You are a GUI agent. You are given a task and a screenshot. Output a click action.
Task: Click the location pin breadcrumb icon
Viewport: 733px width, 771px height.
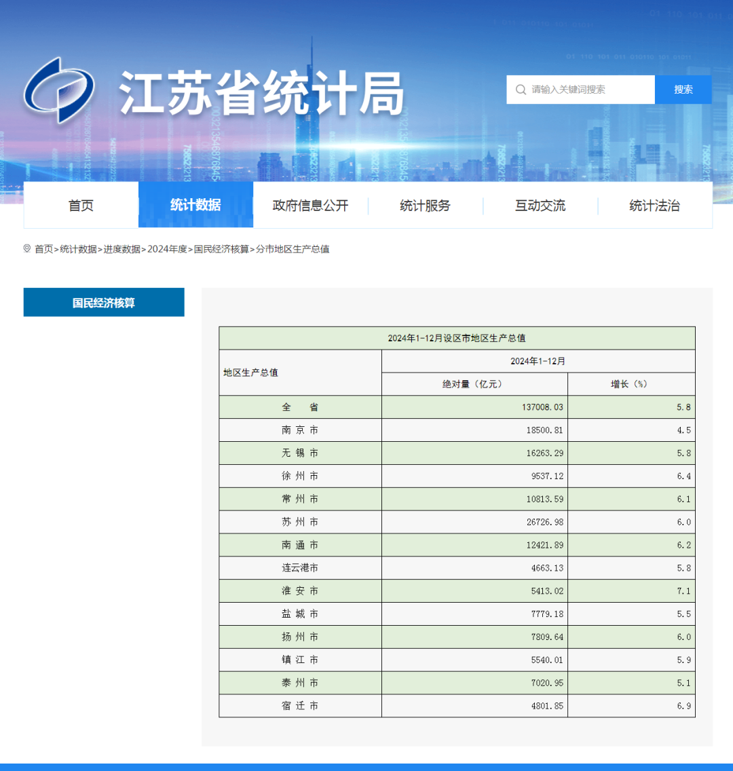click(x=27, y=249)
